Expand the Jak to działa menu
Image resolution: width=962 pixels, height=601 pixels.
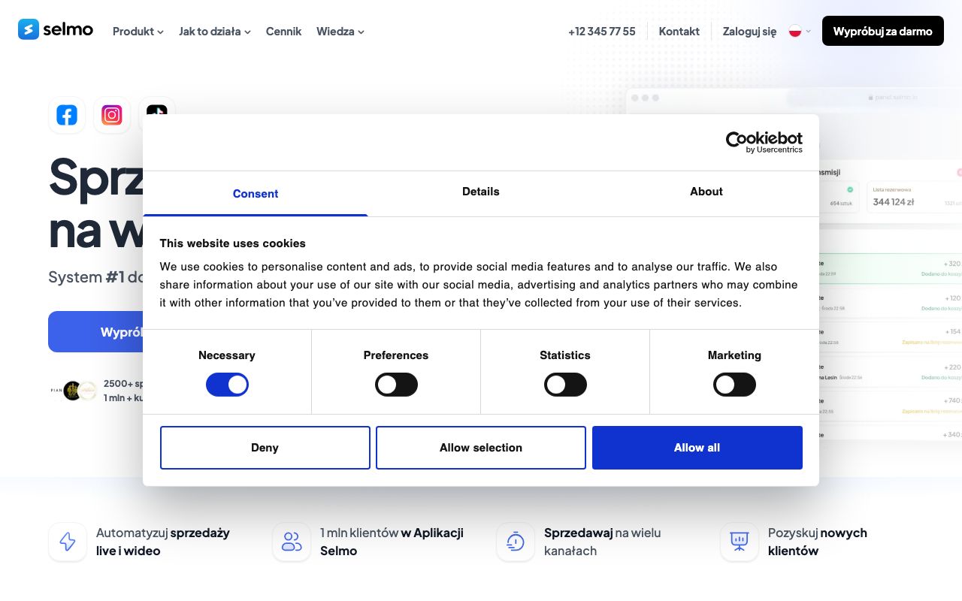[x=215, y=31]
